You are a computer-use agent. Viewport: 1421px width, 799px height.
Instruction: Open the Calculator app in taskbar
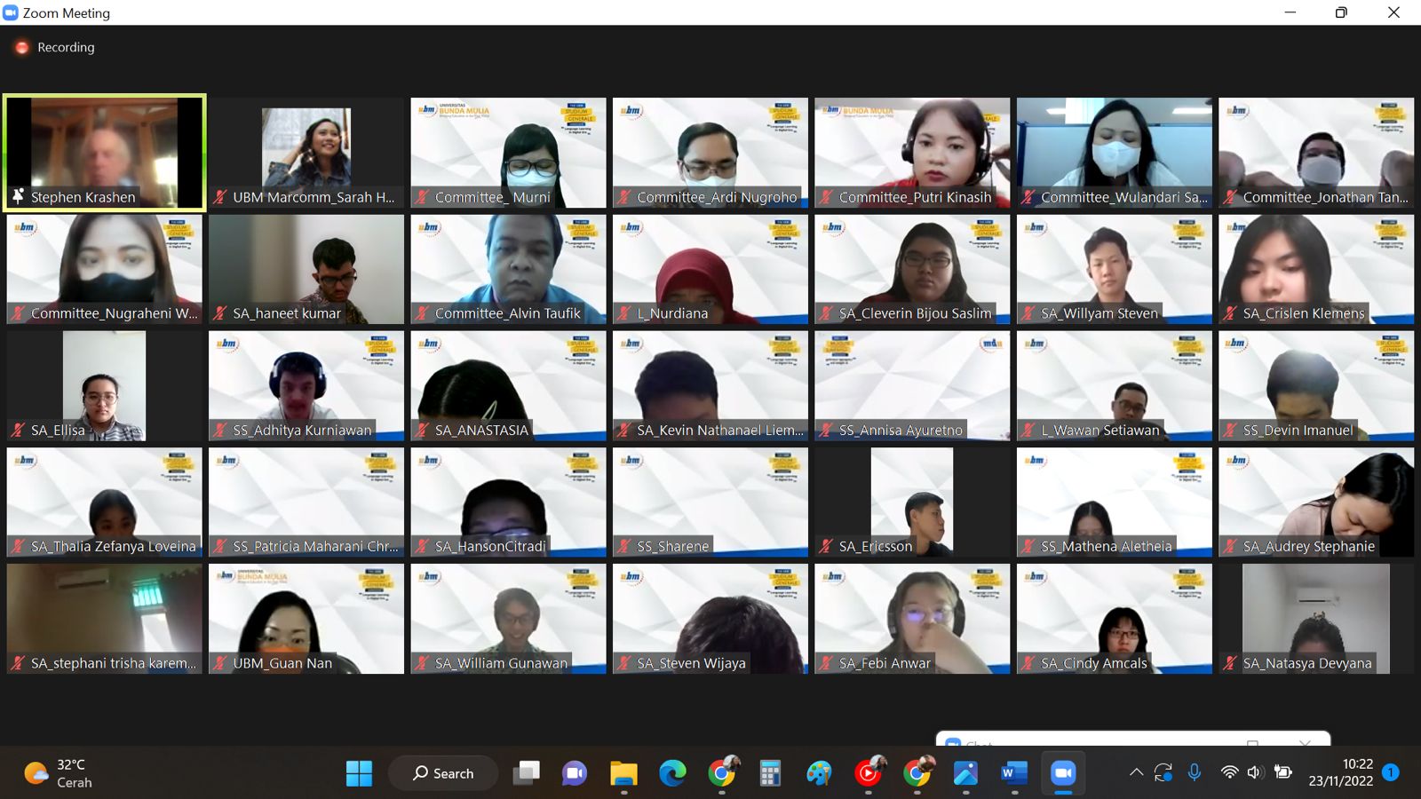770,773
